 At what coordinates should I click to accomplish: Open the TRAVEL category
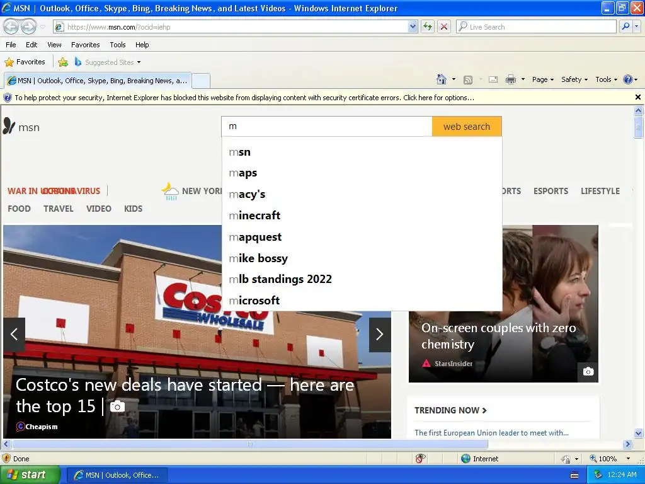coord(59,209)
